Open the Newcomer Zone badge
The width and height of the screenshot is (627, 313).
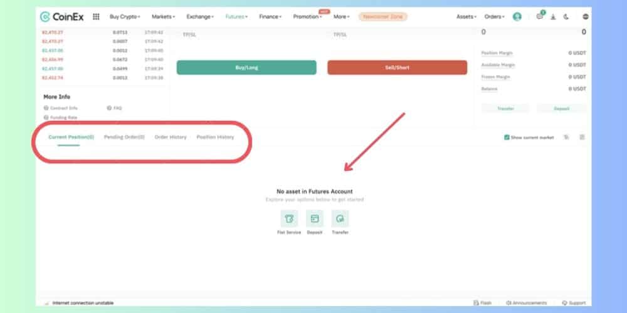(x=382, y=17)
